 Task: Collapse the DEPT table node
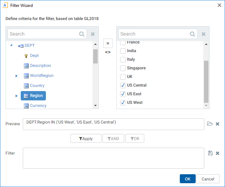click(11, 45)
